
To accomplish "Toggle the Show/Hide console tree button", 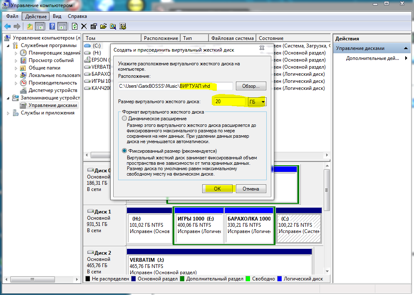I will point(40,26).
